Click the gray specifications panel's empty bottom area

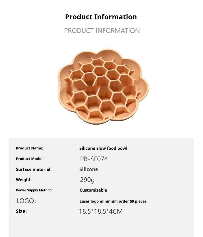pyautogui.click(x=101, y=226)
